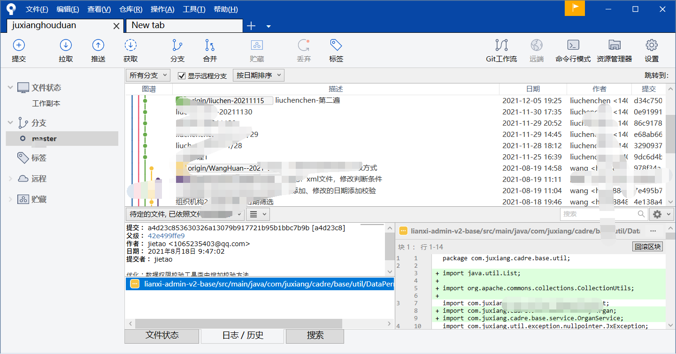Image resolution: width=676 pixels, height=354 pixels.
Task: Close the juxianghouduan tab
Action: click(x=116, y=26)
